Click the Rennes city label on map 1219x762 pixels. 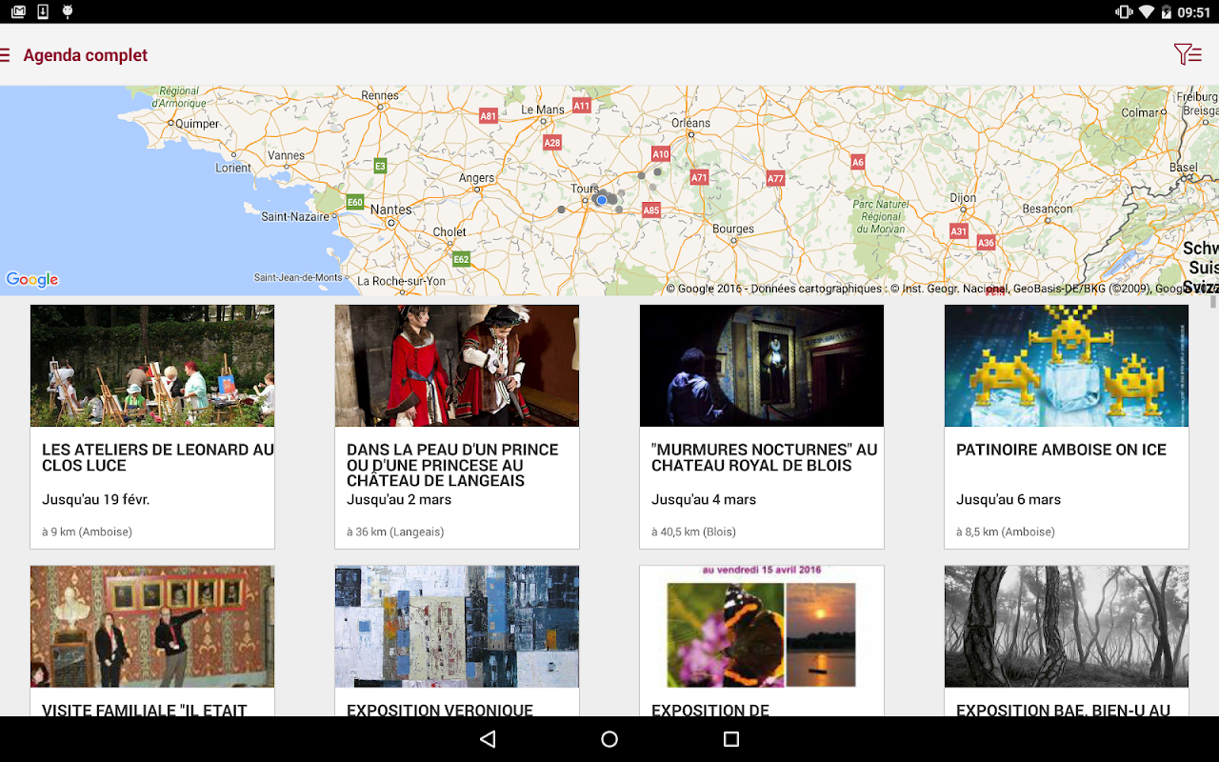point(380,95)
